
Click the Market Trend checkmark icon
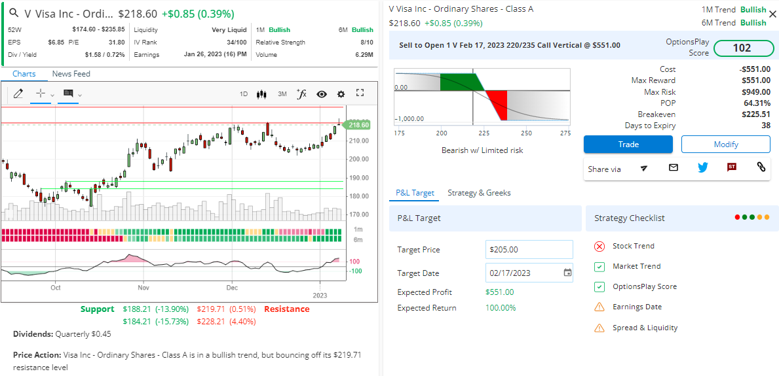pos(599,267)
